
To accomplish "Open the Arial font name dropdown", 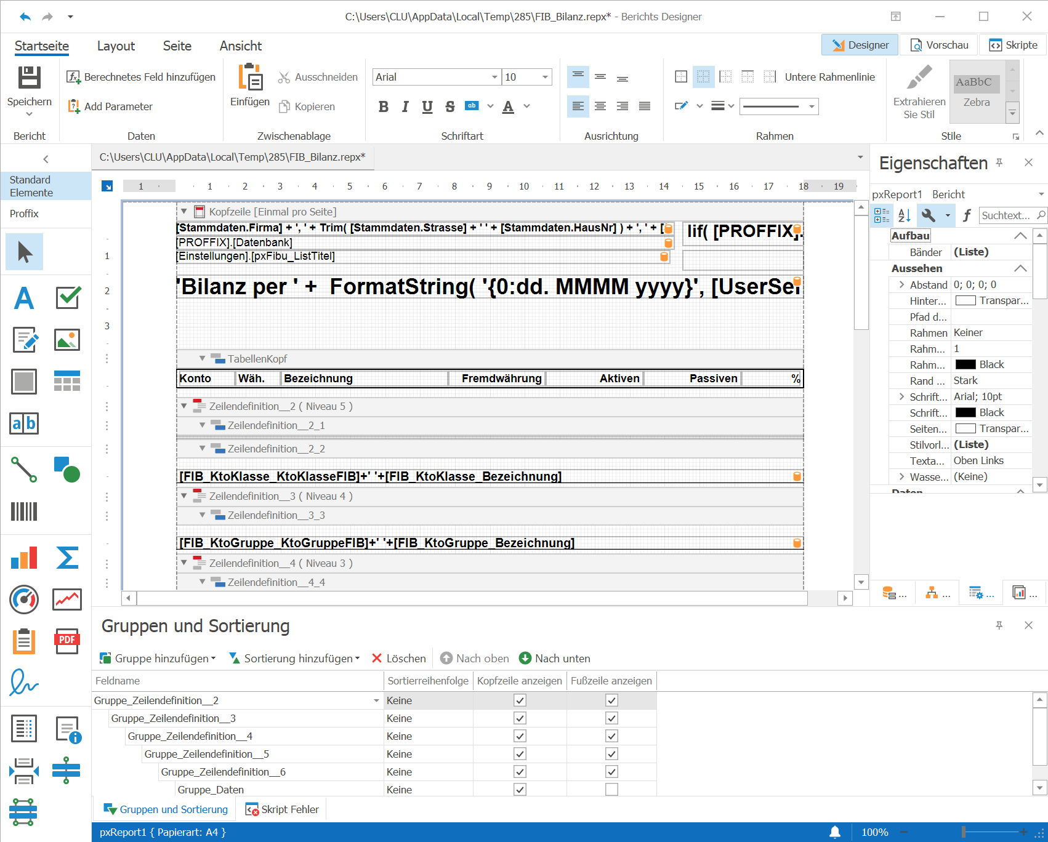I will point(494,77).
